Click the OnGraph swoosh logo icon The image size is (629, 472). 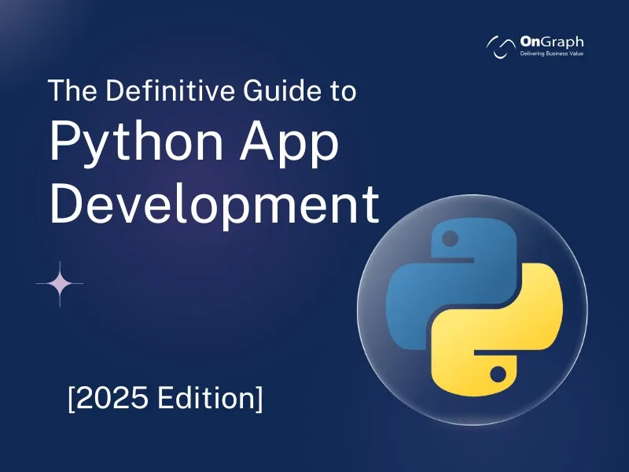coord(501,47)
